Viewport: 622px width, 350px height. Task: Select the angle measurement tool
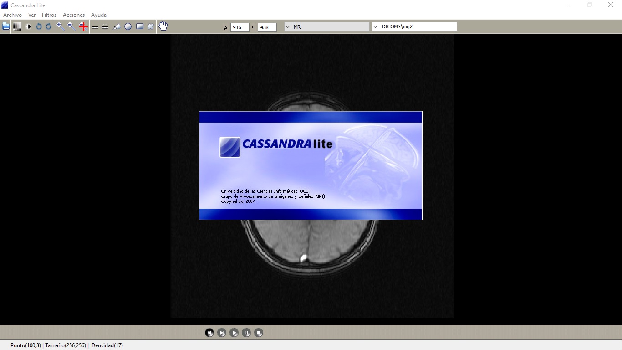(117, 27)
